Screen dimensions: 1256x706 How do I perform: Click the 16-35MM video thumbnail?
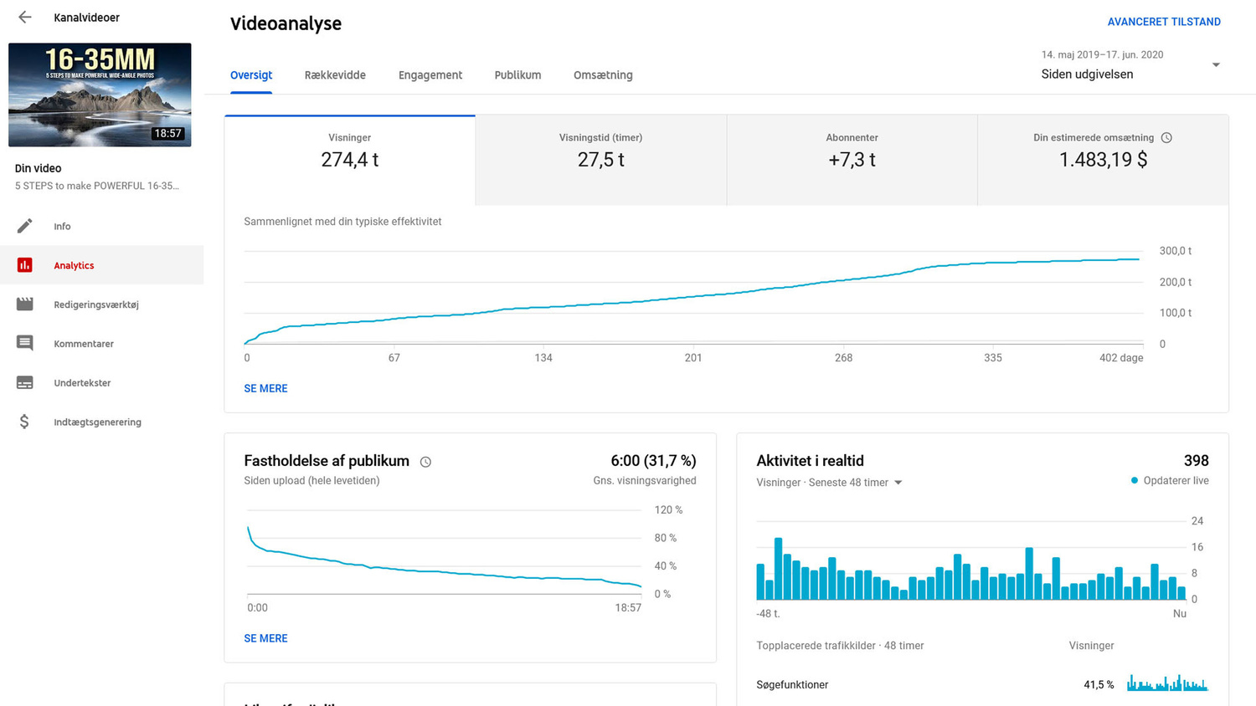point(100,95)
